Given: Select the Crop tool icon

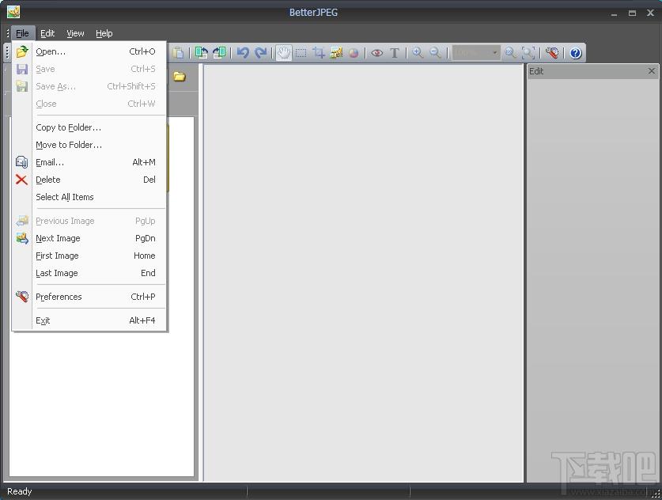Looking at the screenshot, I should (x=319, y=53).
